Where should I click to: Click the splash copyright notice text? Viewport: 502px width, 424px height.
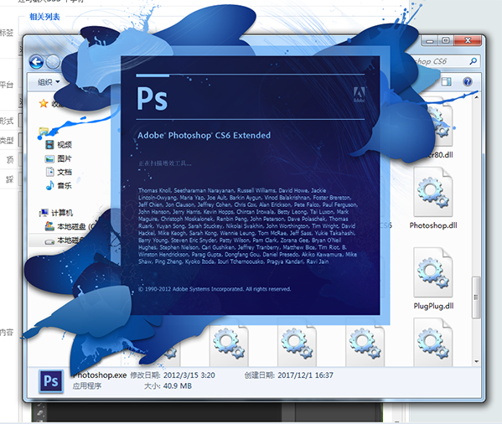coord(215,289)
